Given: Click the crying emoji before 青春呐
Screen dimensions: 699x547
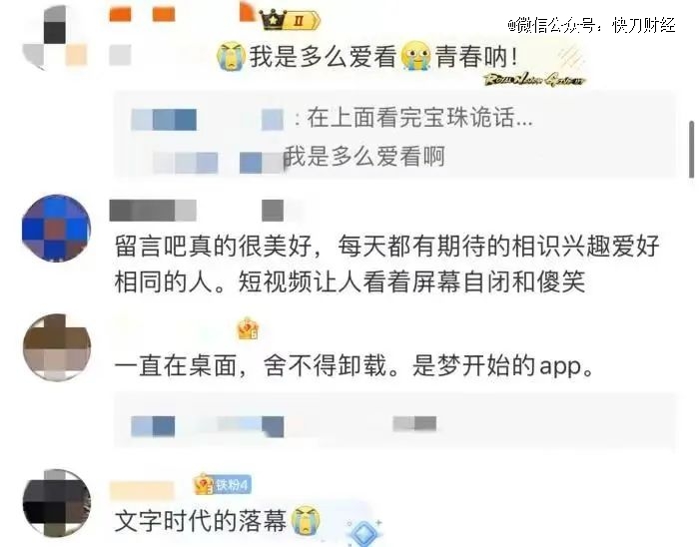Looking at the screenshot, I should pyautogui.click(x=416, y=56).
